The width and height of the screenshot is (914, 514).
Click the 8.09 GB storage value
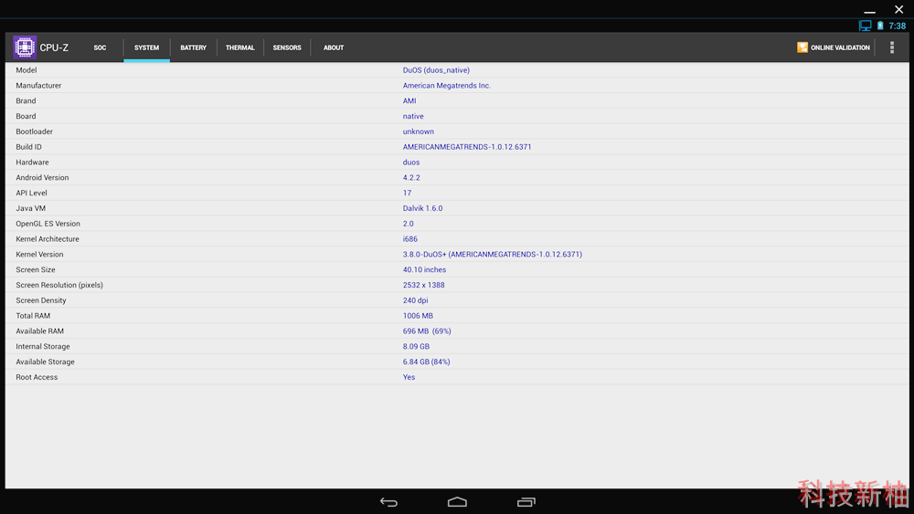coord(416,346)
